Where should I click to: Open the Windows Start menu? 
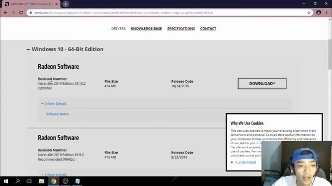point(6,181)
